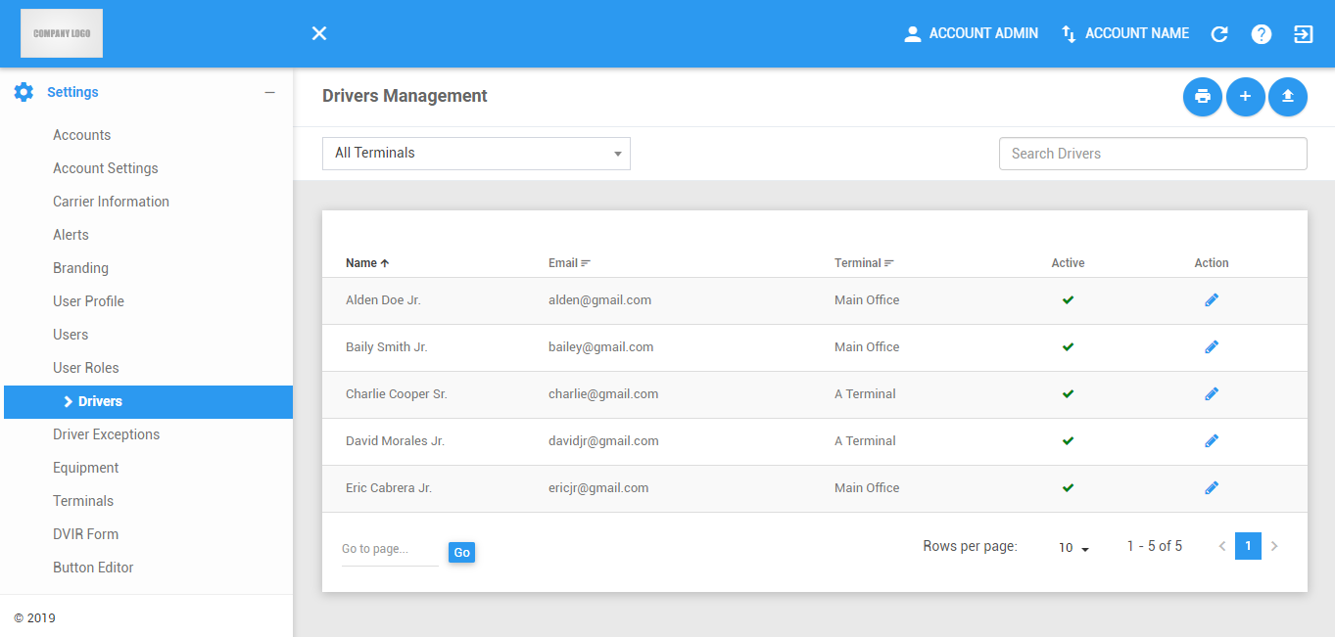Image resolution: width=1335 pixels, height=637 pixels.
Task: Click Main Office in Eric Cabrera row
Action: (867, 488)
